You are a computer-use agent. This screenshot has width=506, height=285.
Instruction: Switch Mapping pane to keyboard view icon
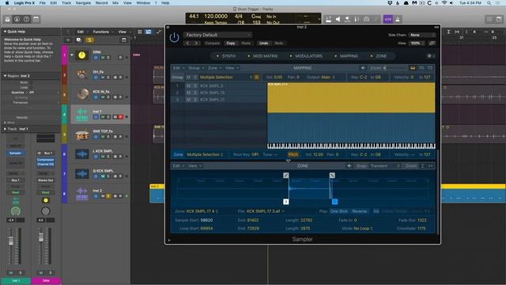click(x=413, y=68)
